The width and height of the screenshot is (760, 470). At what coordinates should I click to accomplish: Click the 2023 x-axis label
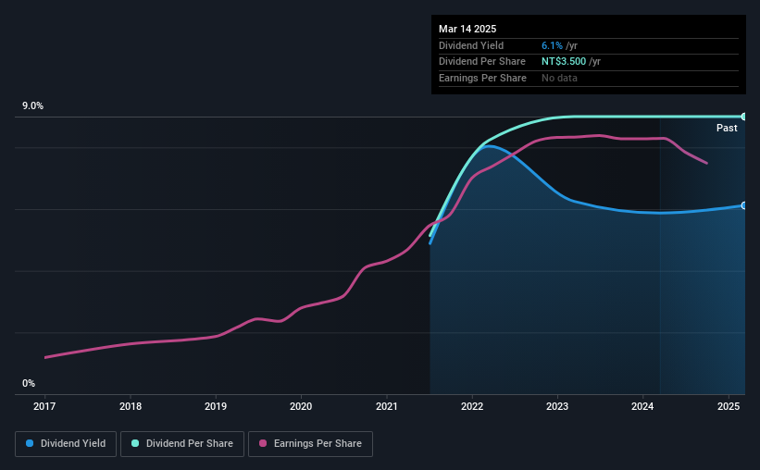coord(557,406)
